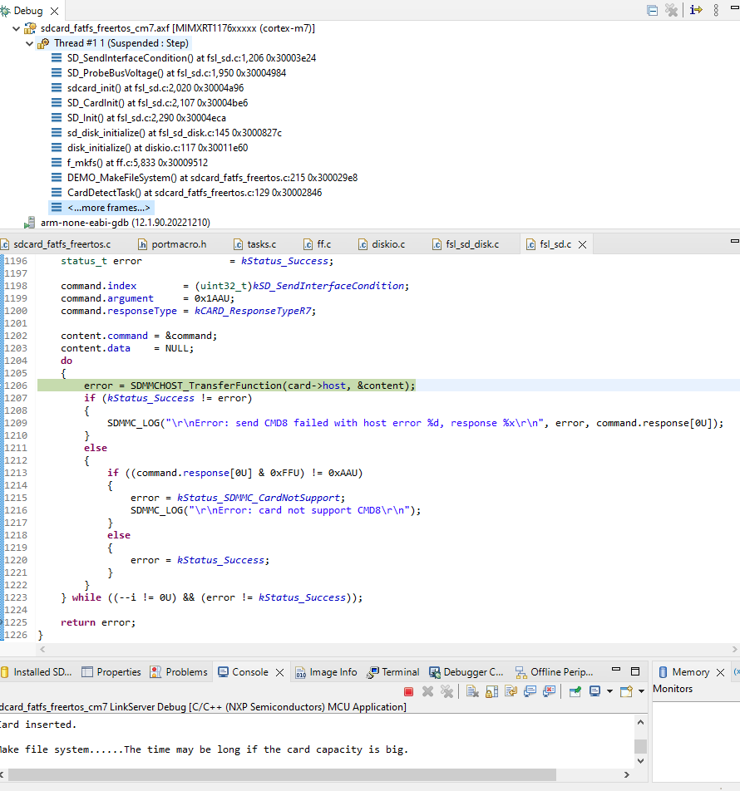Open the Terminal tab
Image resolution: width=740 pixels, height=791 pixels.
393,672
